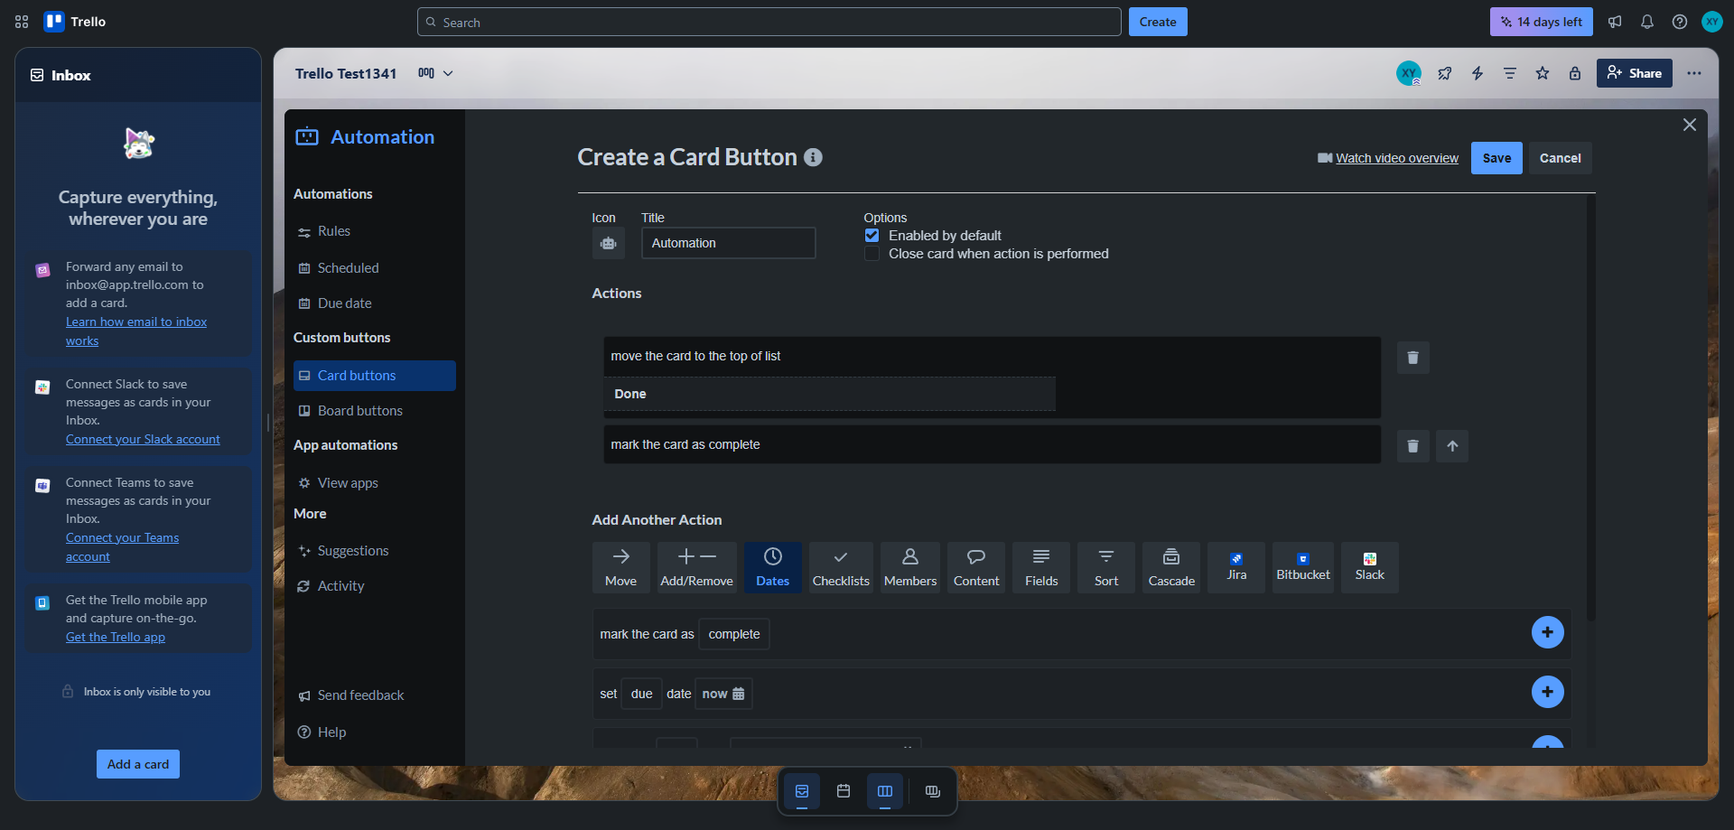The height and width of the screenshot is (830, 1734).
Task: Open the Cascade actions tab
Action: tap(1171, 567)
